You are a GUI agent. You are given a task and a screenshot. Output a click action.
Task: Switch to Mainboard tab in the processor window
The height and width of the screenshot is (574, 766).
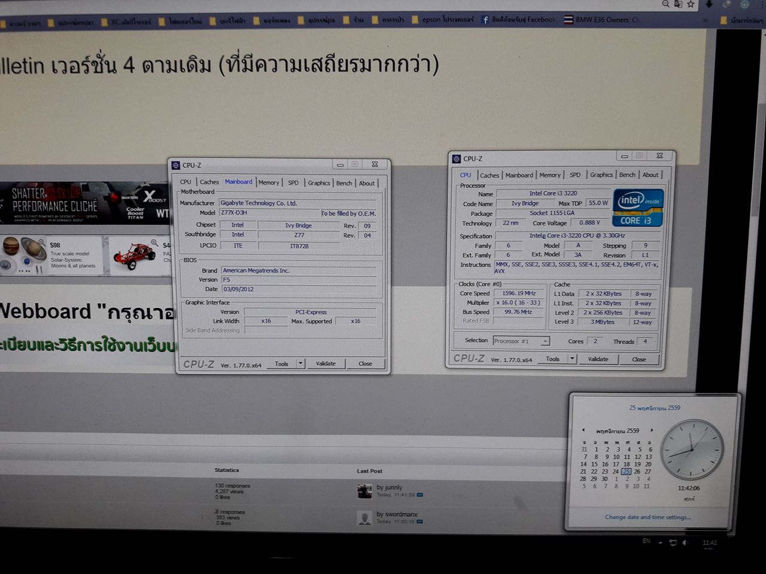[519, 175]
